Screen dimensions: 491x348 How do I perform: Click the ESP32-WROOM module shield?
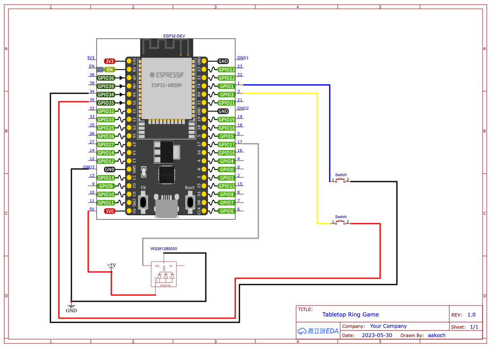pyautogui.click(x=167, y=88)
